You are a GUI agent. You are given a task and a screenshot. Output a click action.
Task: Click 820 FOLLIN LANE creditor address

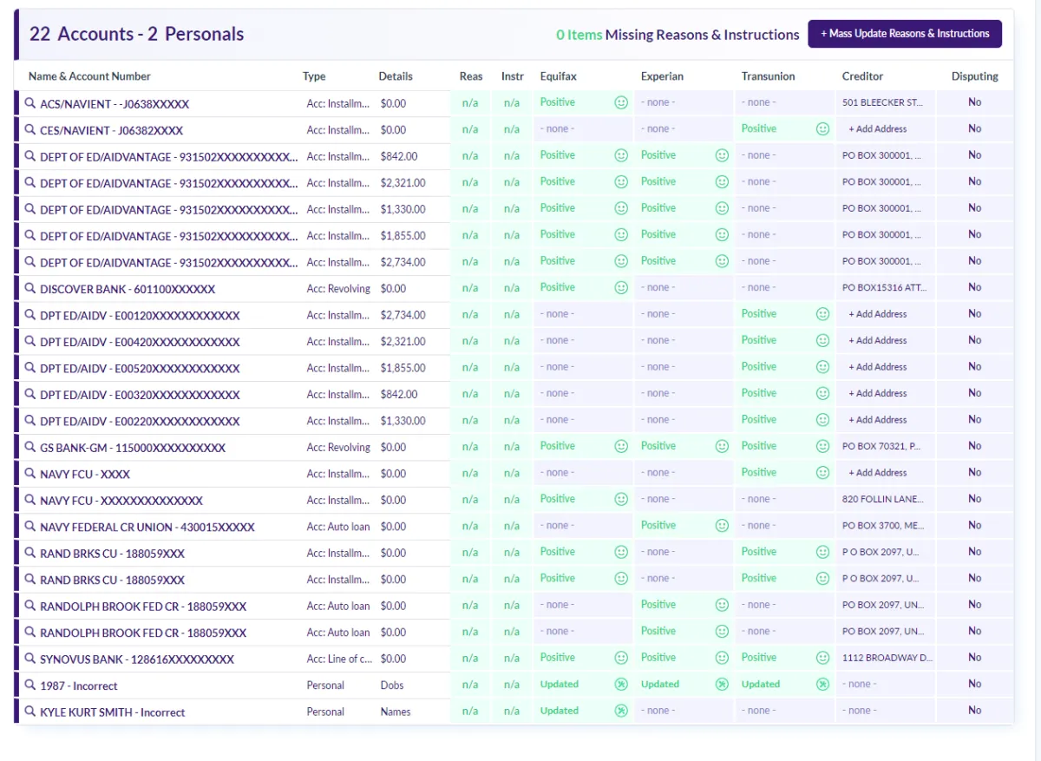coord(883,499)
